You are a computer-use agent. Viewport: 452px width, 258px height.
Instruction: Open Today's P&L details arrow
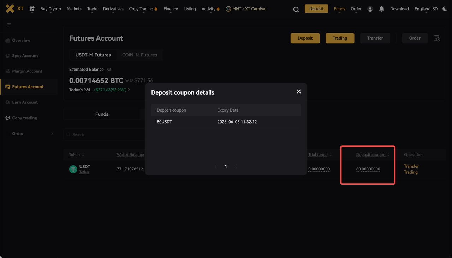129,90
